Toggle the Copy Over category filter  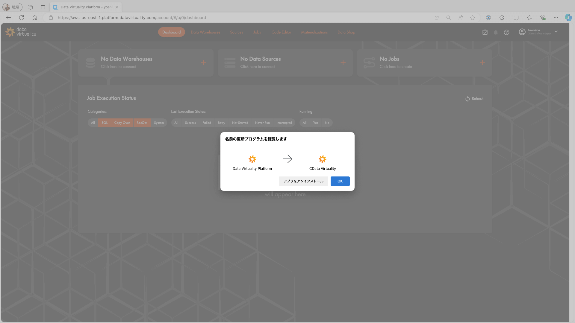(x=122, y=123)
